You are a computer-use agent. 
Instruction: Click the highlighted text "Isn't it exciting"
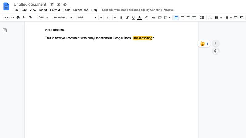(142, 38)
